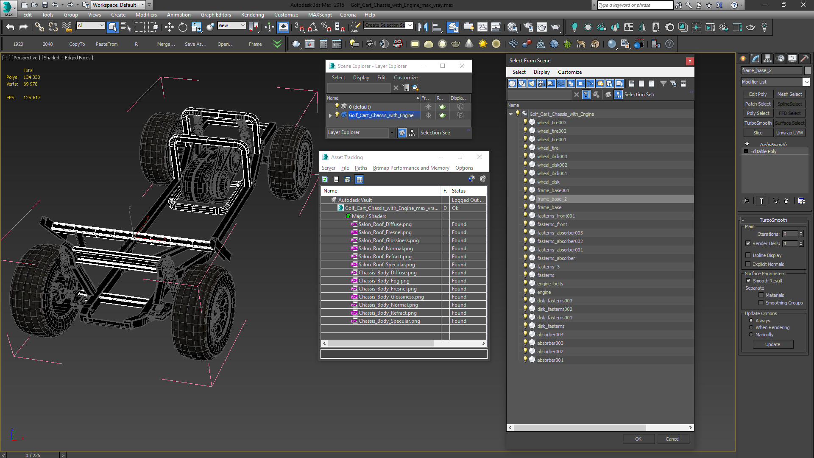Screen dimensions: 814x458
Task: Click the green double-chevron icon
Action: 277,44
